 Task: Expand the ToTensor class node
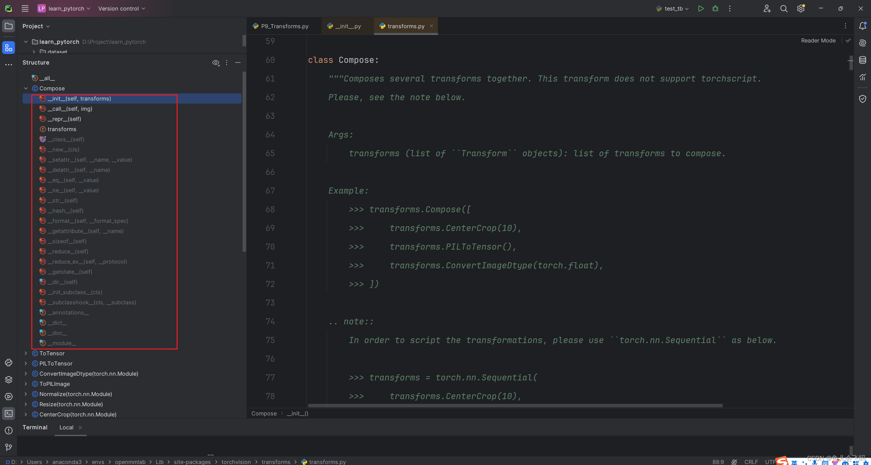26,353
